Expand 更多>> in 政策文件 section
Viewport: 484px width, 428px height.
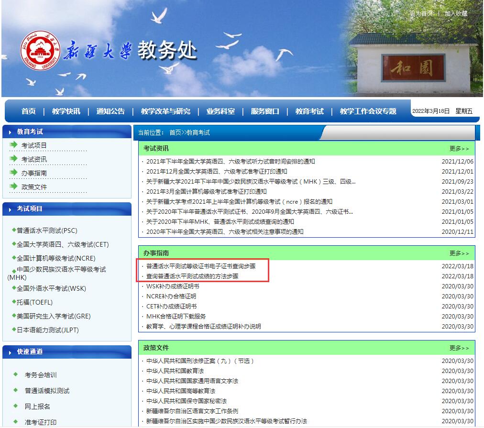(459, 348)
